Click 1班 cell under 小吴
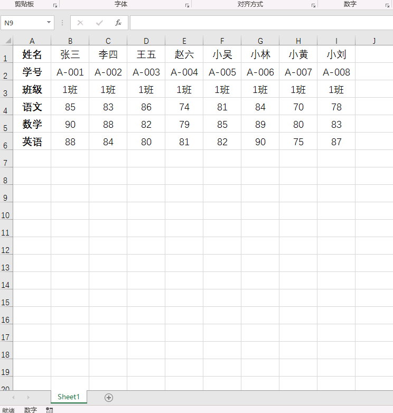Screen dimensions: 393x413 [x=222, y=89]
